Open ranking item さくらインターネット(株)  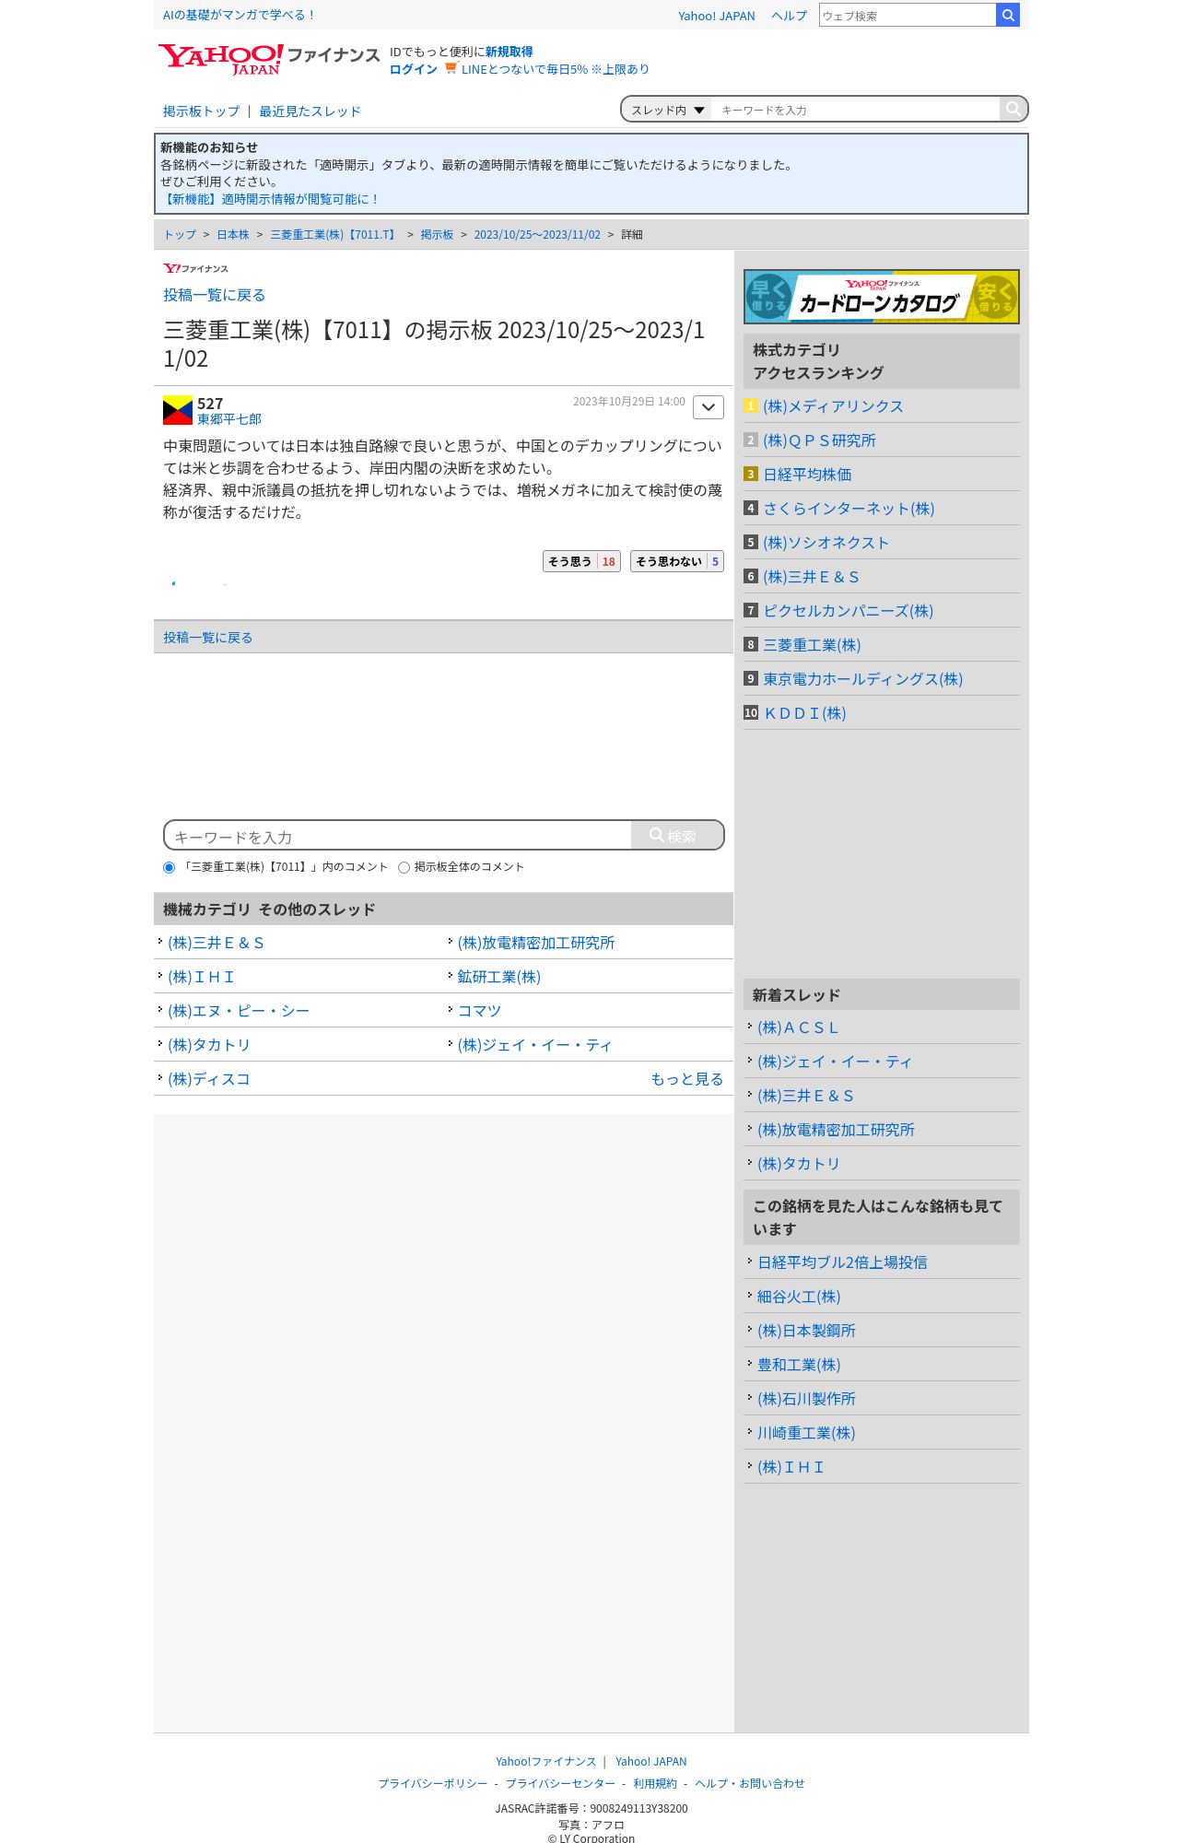pos(849,509)
